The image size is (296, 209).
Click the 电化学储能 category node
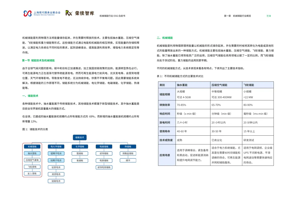tap(56, 146)
